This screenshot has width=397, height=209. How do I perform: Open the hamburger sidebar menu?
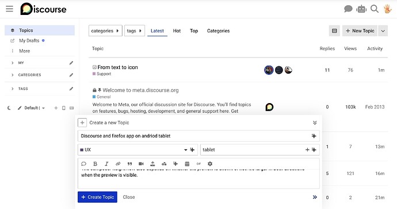click(9, 9)
